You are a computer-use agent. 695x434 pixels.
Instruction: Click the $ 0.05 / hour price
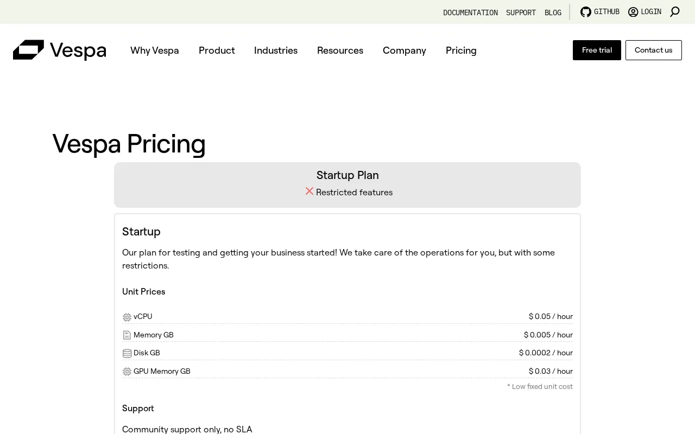pos(551,316)
